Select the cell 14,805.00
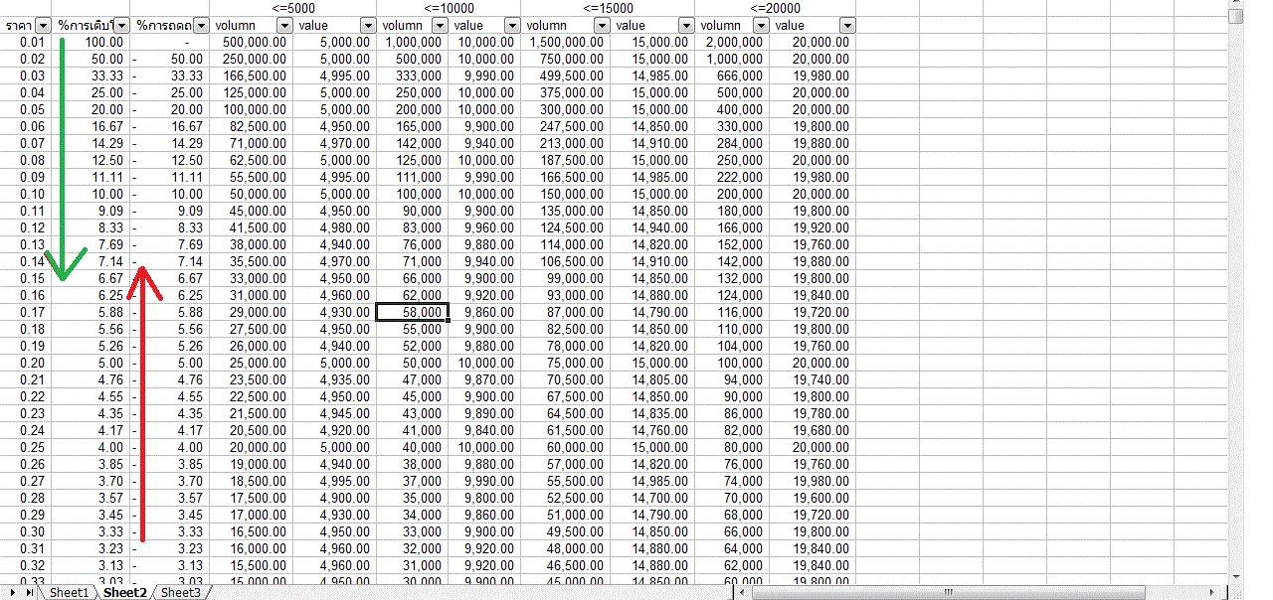 (652, 379)
